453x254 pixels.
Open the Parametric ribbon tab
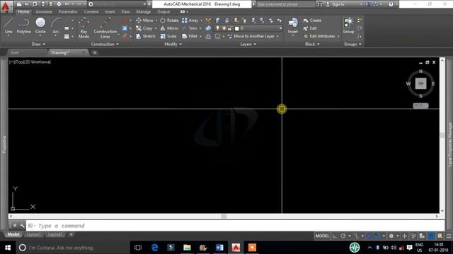(68, 12)
